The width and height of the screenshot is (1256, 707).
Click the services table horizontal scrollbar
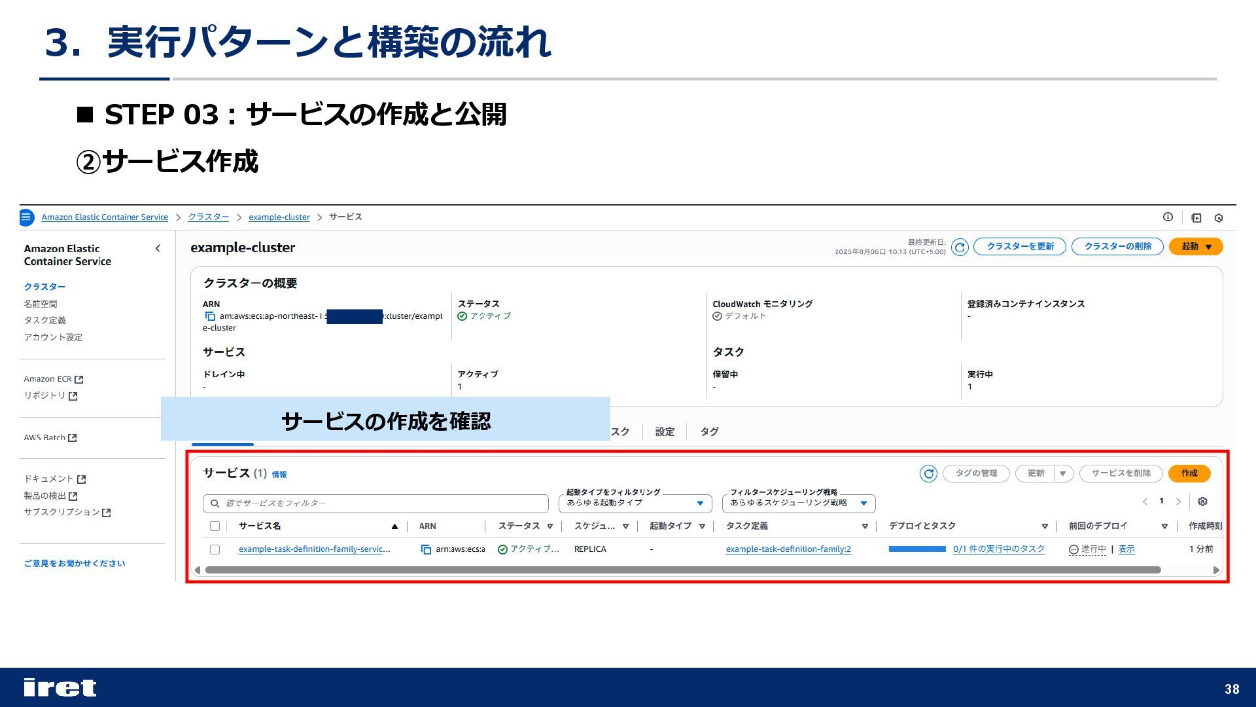[683, 570]
